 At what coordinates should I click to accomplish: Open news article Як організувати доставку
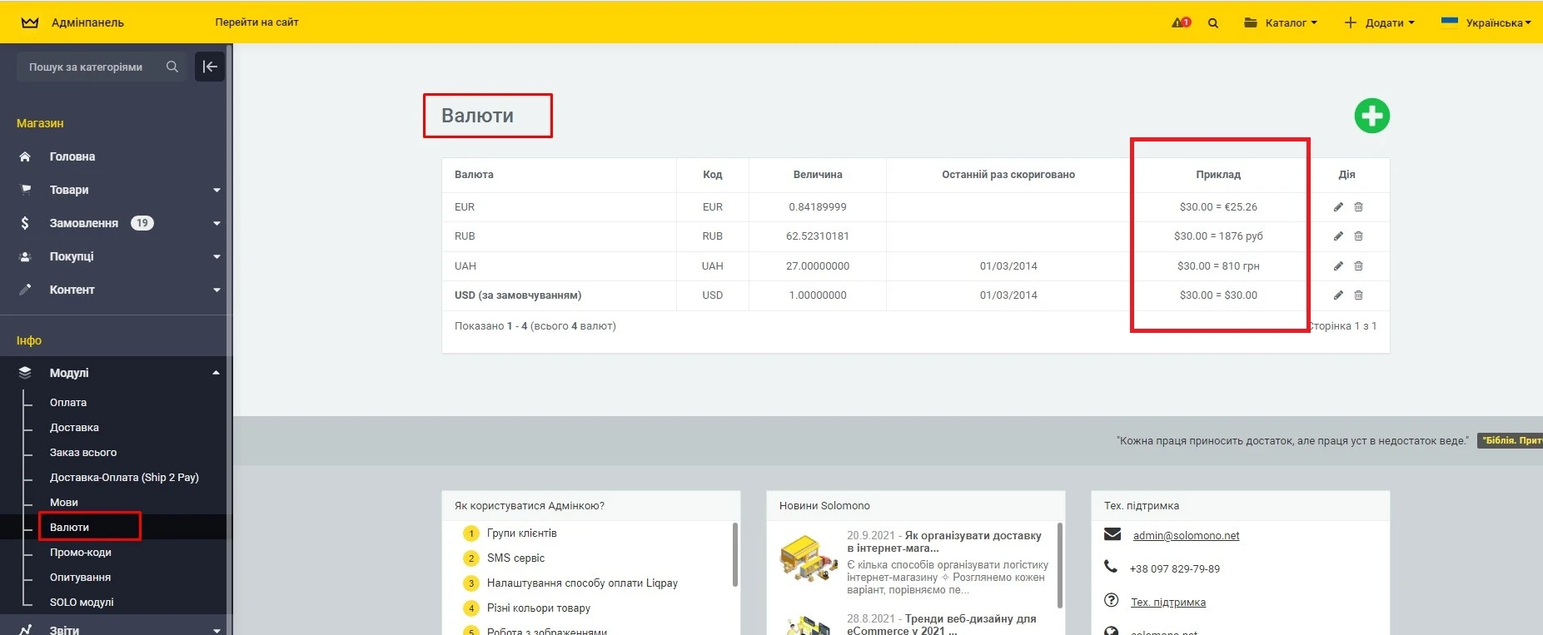point(944,542)
